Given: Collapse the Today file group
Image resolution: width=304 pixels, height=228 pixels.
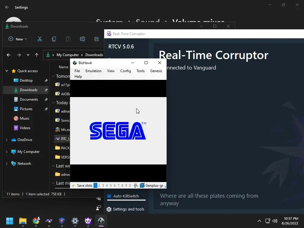Looking at the screenshot, I should point(53,102).
